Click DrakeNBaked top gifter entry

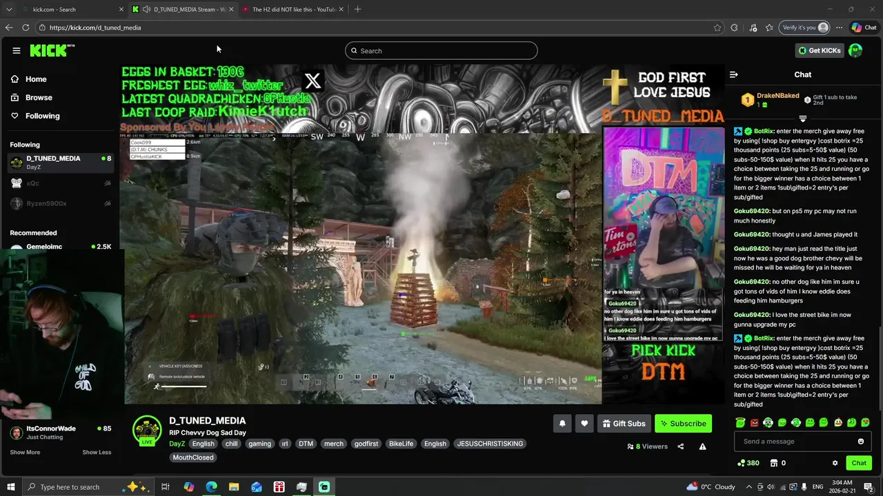click(771, 100)
